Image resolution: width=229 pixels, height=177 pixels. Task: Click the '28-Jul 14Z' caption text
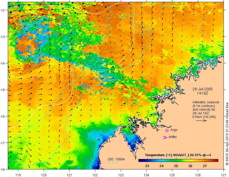click(x=201, y=113)
